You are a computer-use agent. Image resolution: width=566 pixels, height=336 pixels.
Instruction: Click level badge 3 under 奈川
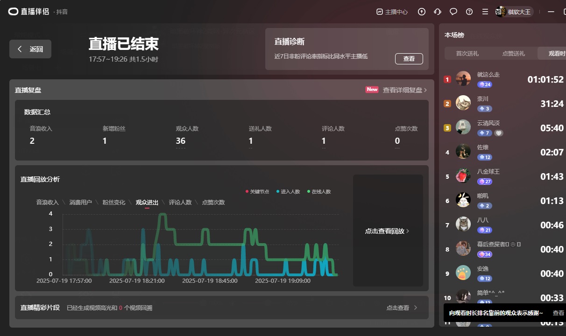coord(484,109)
